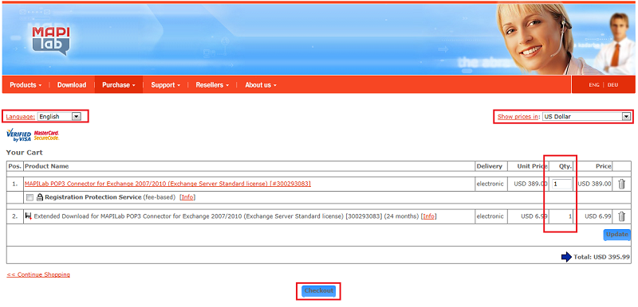This screenshot has height=307, width=638.
Task: Click the Language label link
Action: coord(21,116)
